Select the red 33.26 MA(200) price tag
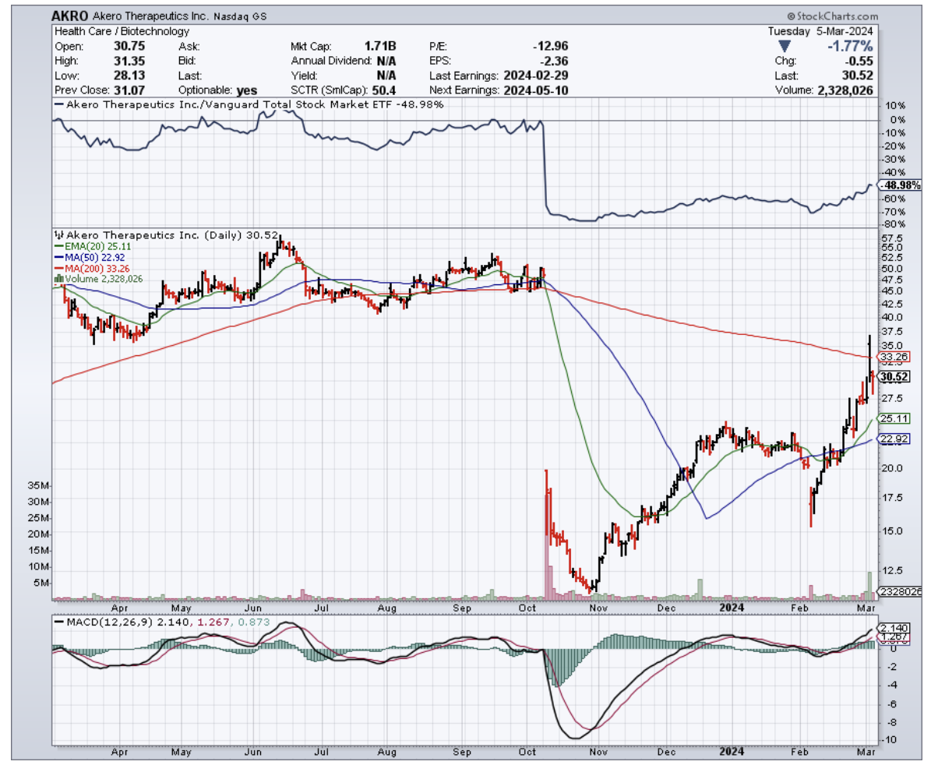Screen dimensions: 938x779 (894, 358)
